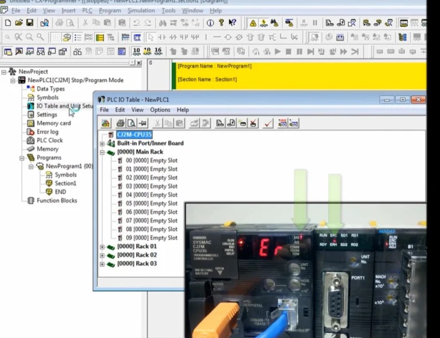This screenshot has height=338, width=440.
Task: Select the New Contact ladder tool
Action: tap(162, 37)
